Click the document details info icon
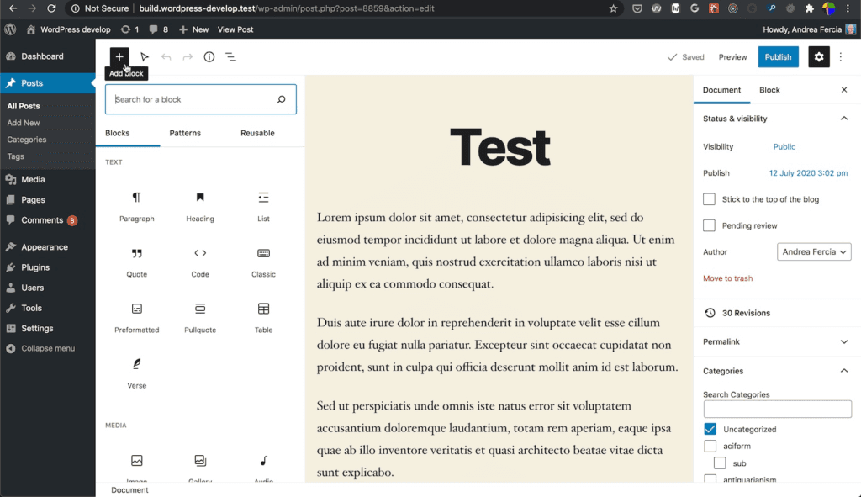 pos(209,56)
